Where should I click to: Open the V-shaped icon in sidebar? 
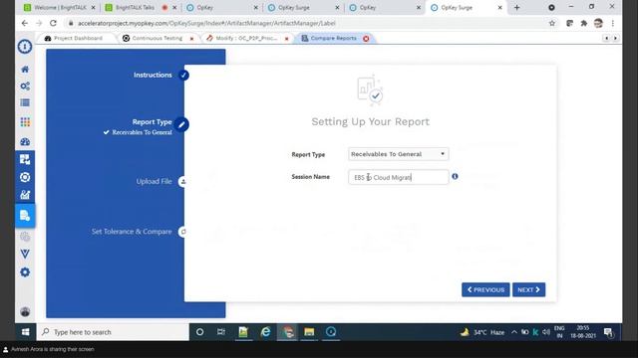25,255
